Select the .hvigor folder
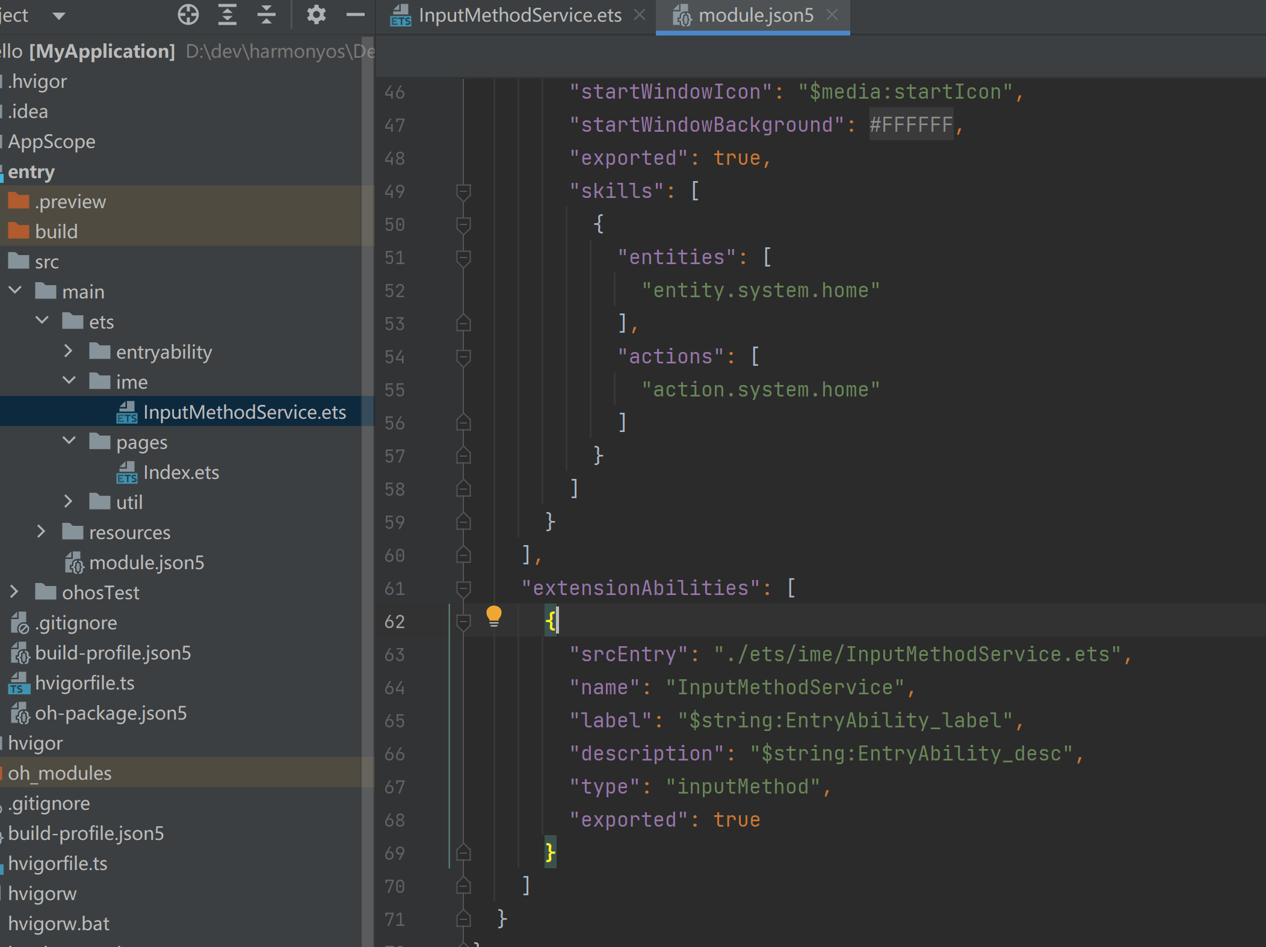1266x947 pixels. [37, 81]
